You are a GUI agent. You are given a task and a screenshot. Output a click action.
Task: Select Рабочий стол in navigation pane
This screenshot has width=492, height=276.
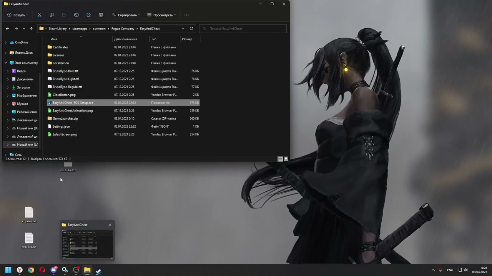click(x=27, y=112)
